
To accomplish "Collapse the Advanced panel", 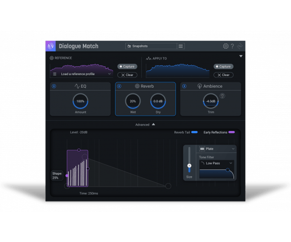I will tap(145, 125).
